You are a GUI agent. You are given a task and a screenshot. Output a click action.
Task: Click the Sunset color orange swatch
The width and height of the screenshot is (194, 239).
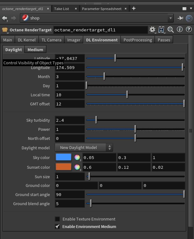[x=64, y=167]
